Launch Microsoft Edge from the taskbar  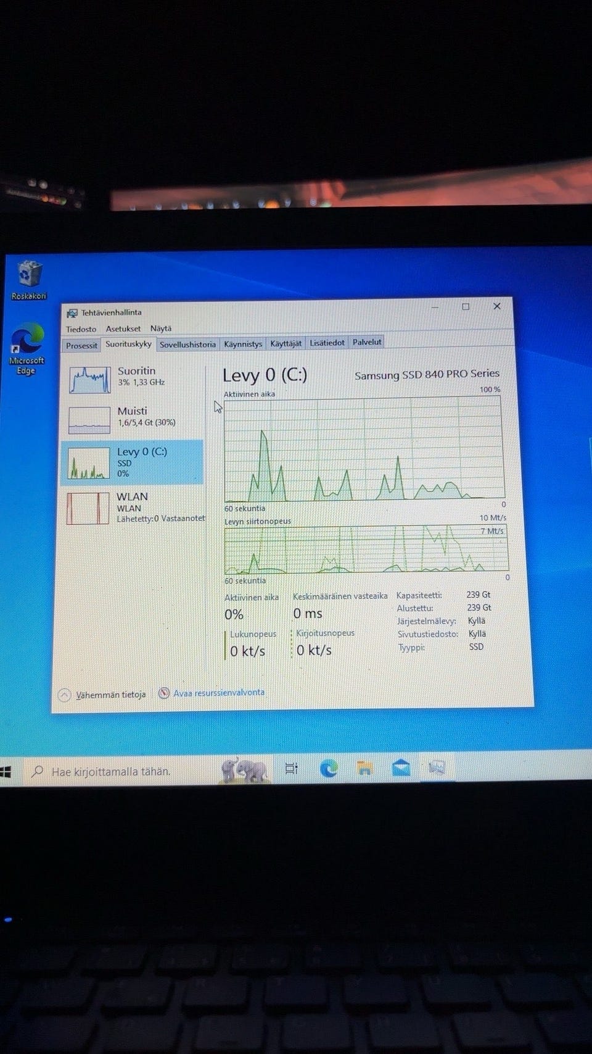point(328,768)
